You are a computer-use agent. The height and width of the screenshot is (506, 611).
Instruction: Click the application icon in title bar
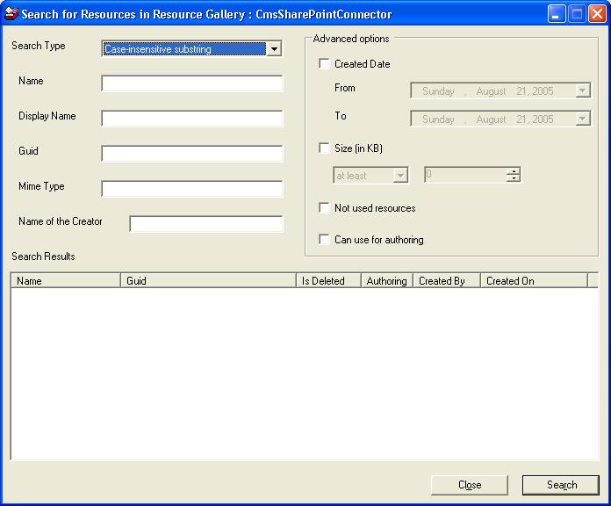[11, 14]
